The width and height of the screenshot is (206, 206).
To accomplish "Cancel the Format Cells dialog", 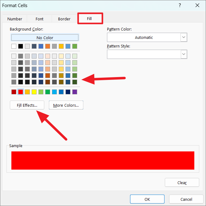I will click(186, 199).
